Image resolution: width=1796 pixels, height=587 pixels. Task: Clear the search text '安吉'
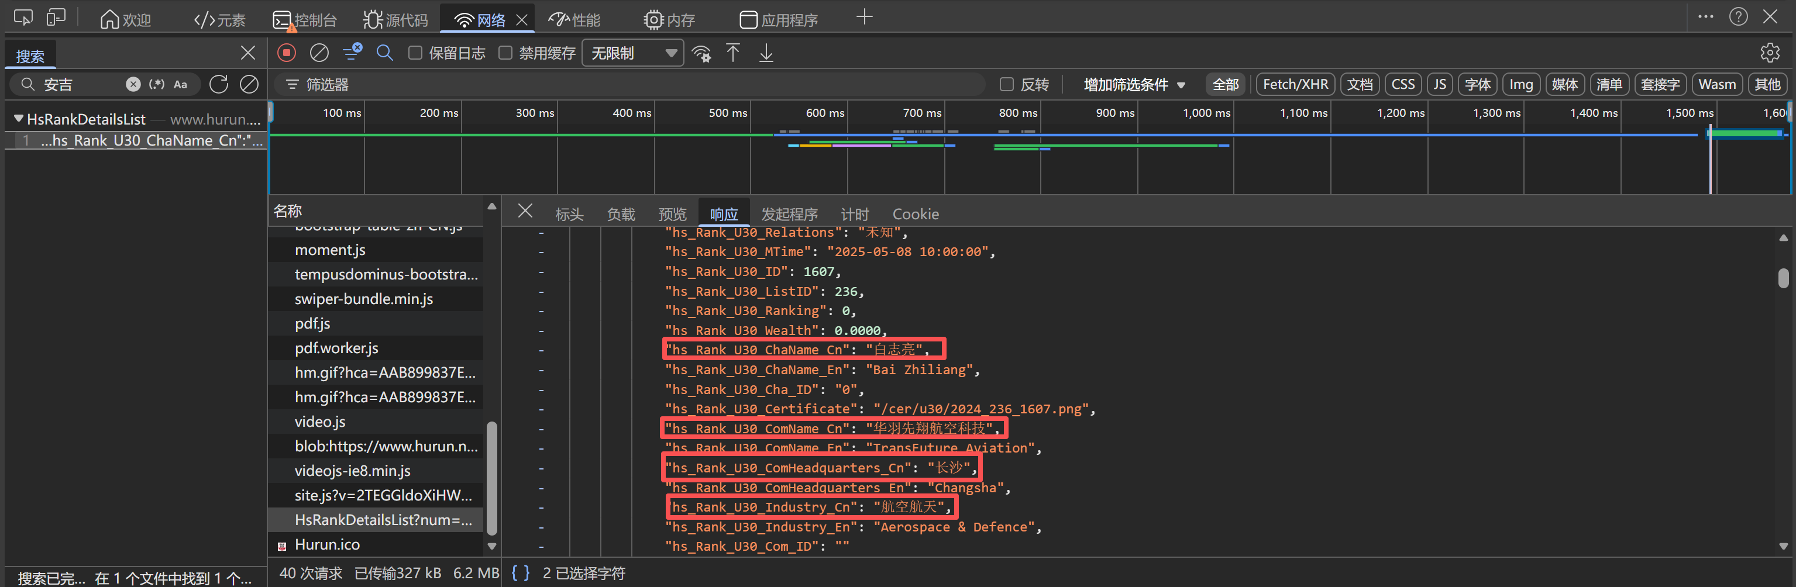pos(133,84)
